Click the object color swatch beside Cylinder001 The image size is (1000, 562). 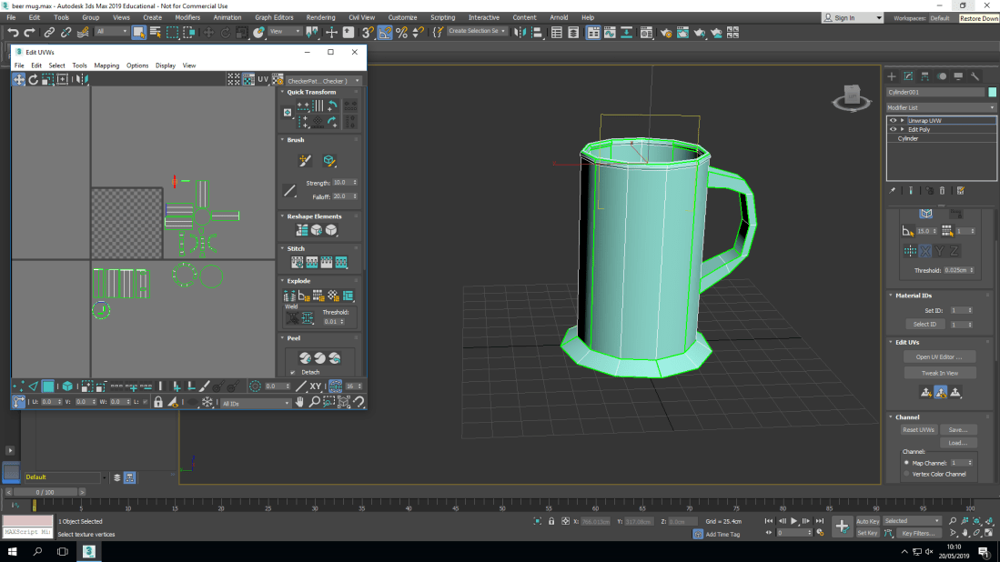[992, 92]
